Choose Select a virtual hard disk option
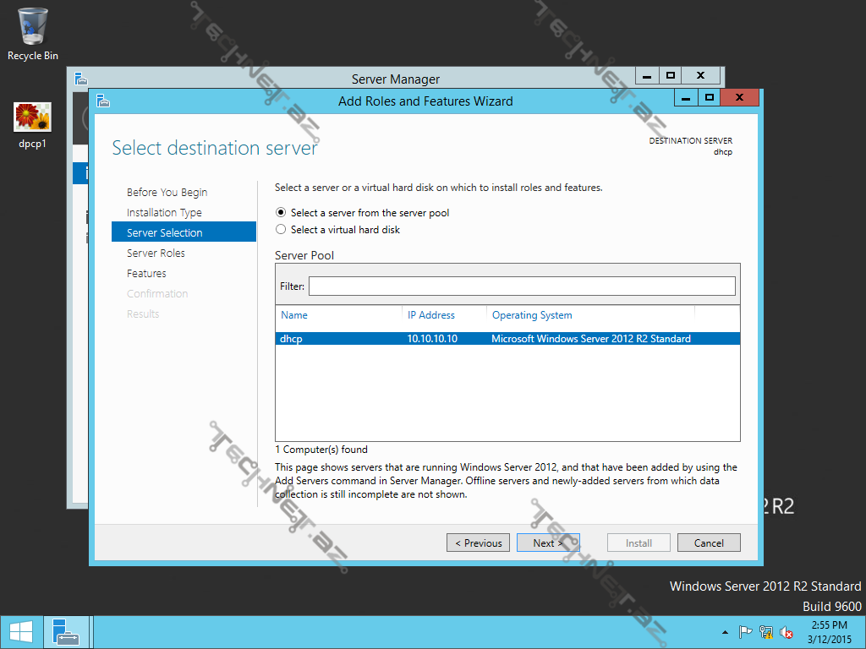 pos(282,230)
